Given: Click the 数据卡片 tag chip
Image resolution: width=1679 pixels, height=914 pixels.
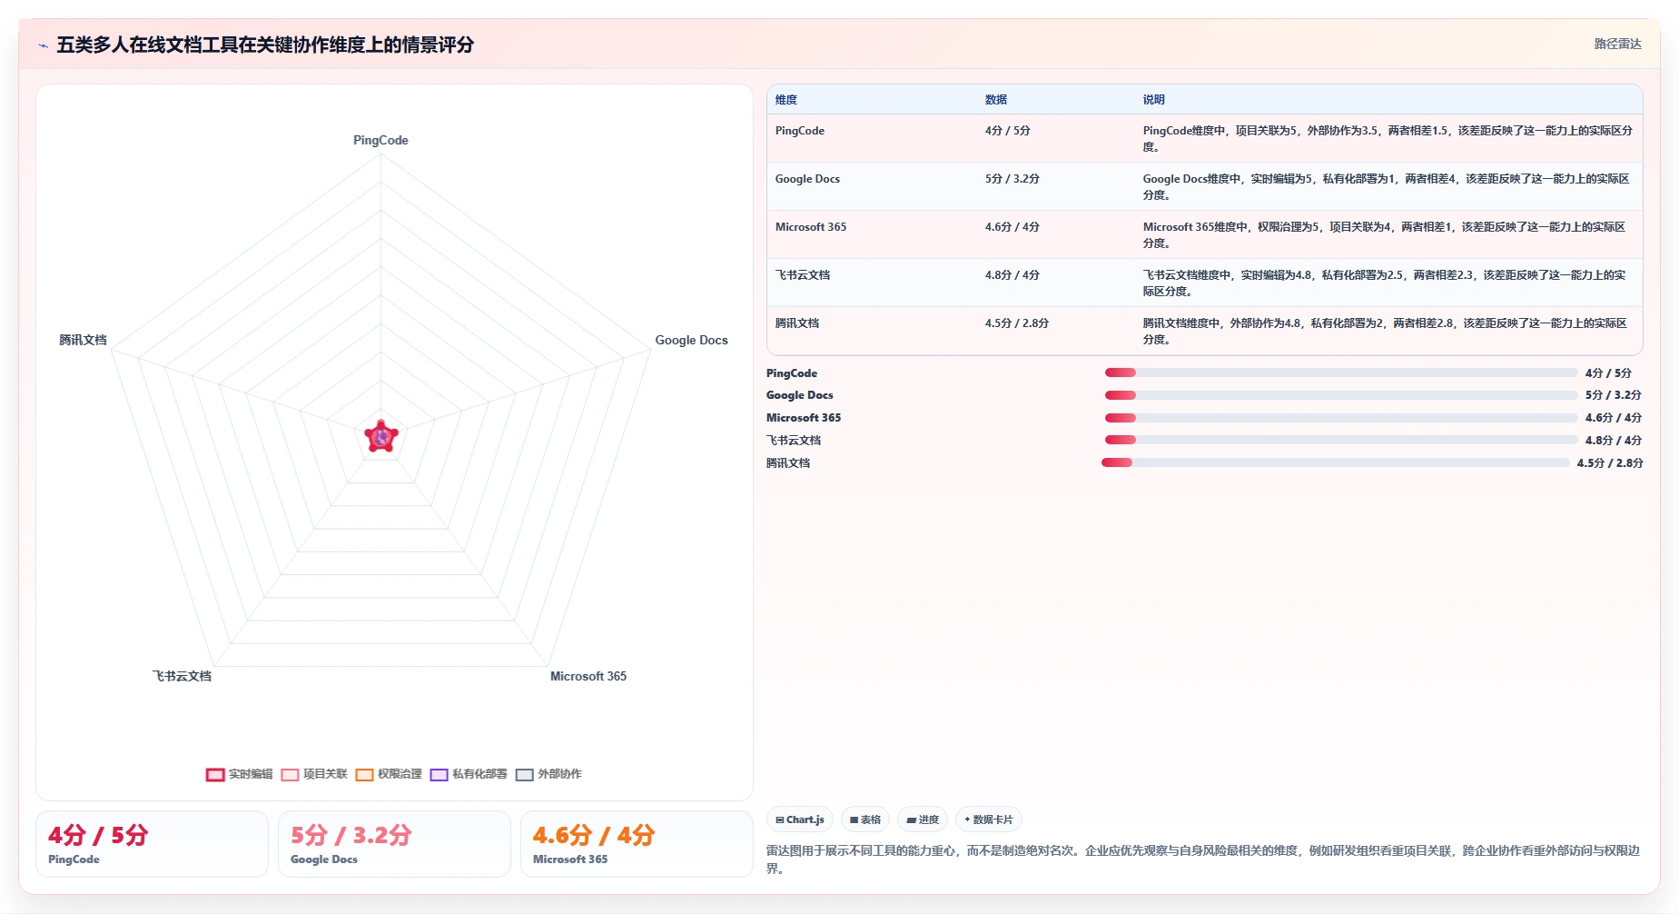Looking at the screenshot, I should point(989,820).
